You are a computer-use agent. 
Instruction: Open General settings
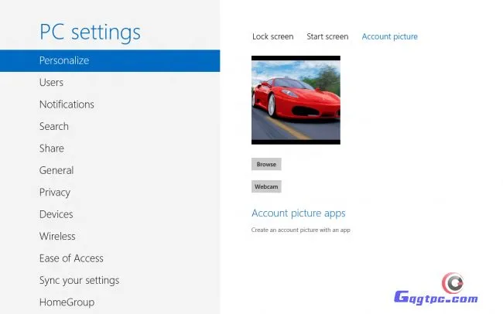point(56,170)
